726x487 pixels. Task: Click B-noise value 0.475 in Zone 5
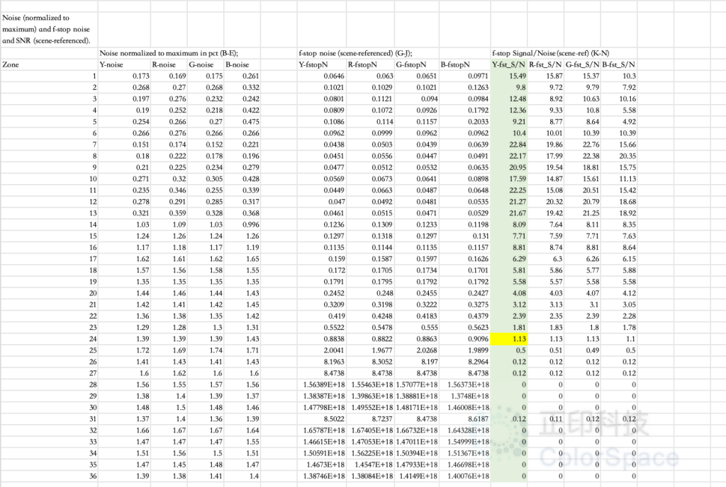pyautogui.click(x=242, y=122)
